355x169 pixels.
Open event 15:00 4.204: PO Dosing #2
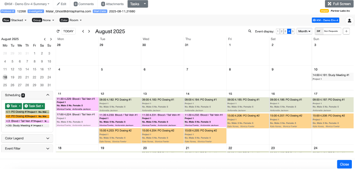[x=163, y=136]
